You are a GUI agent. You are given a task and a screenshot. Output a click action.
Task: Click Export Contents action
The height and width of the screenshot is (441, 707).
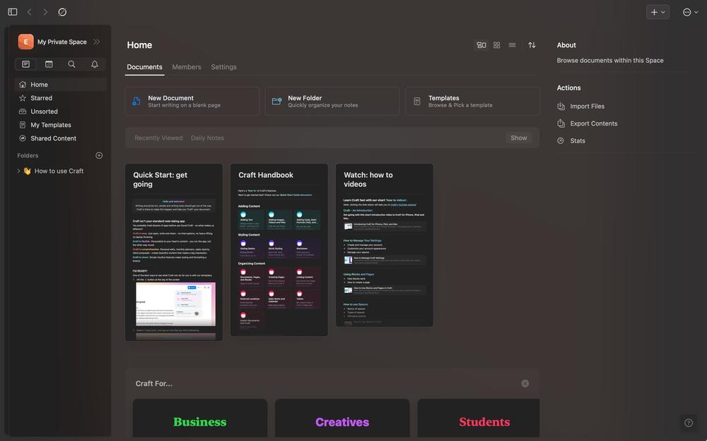pos(587,123)
